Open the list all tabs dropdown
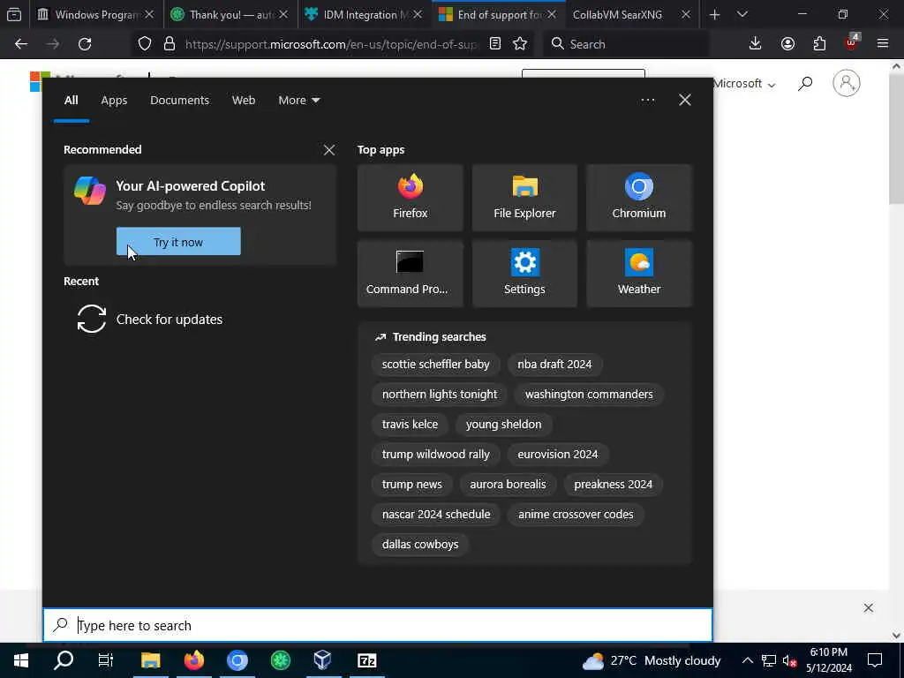Screen dimensions: 904x678 (742, 14)
